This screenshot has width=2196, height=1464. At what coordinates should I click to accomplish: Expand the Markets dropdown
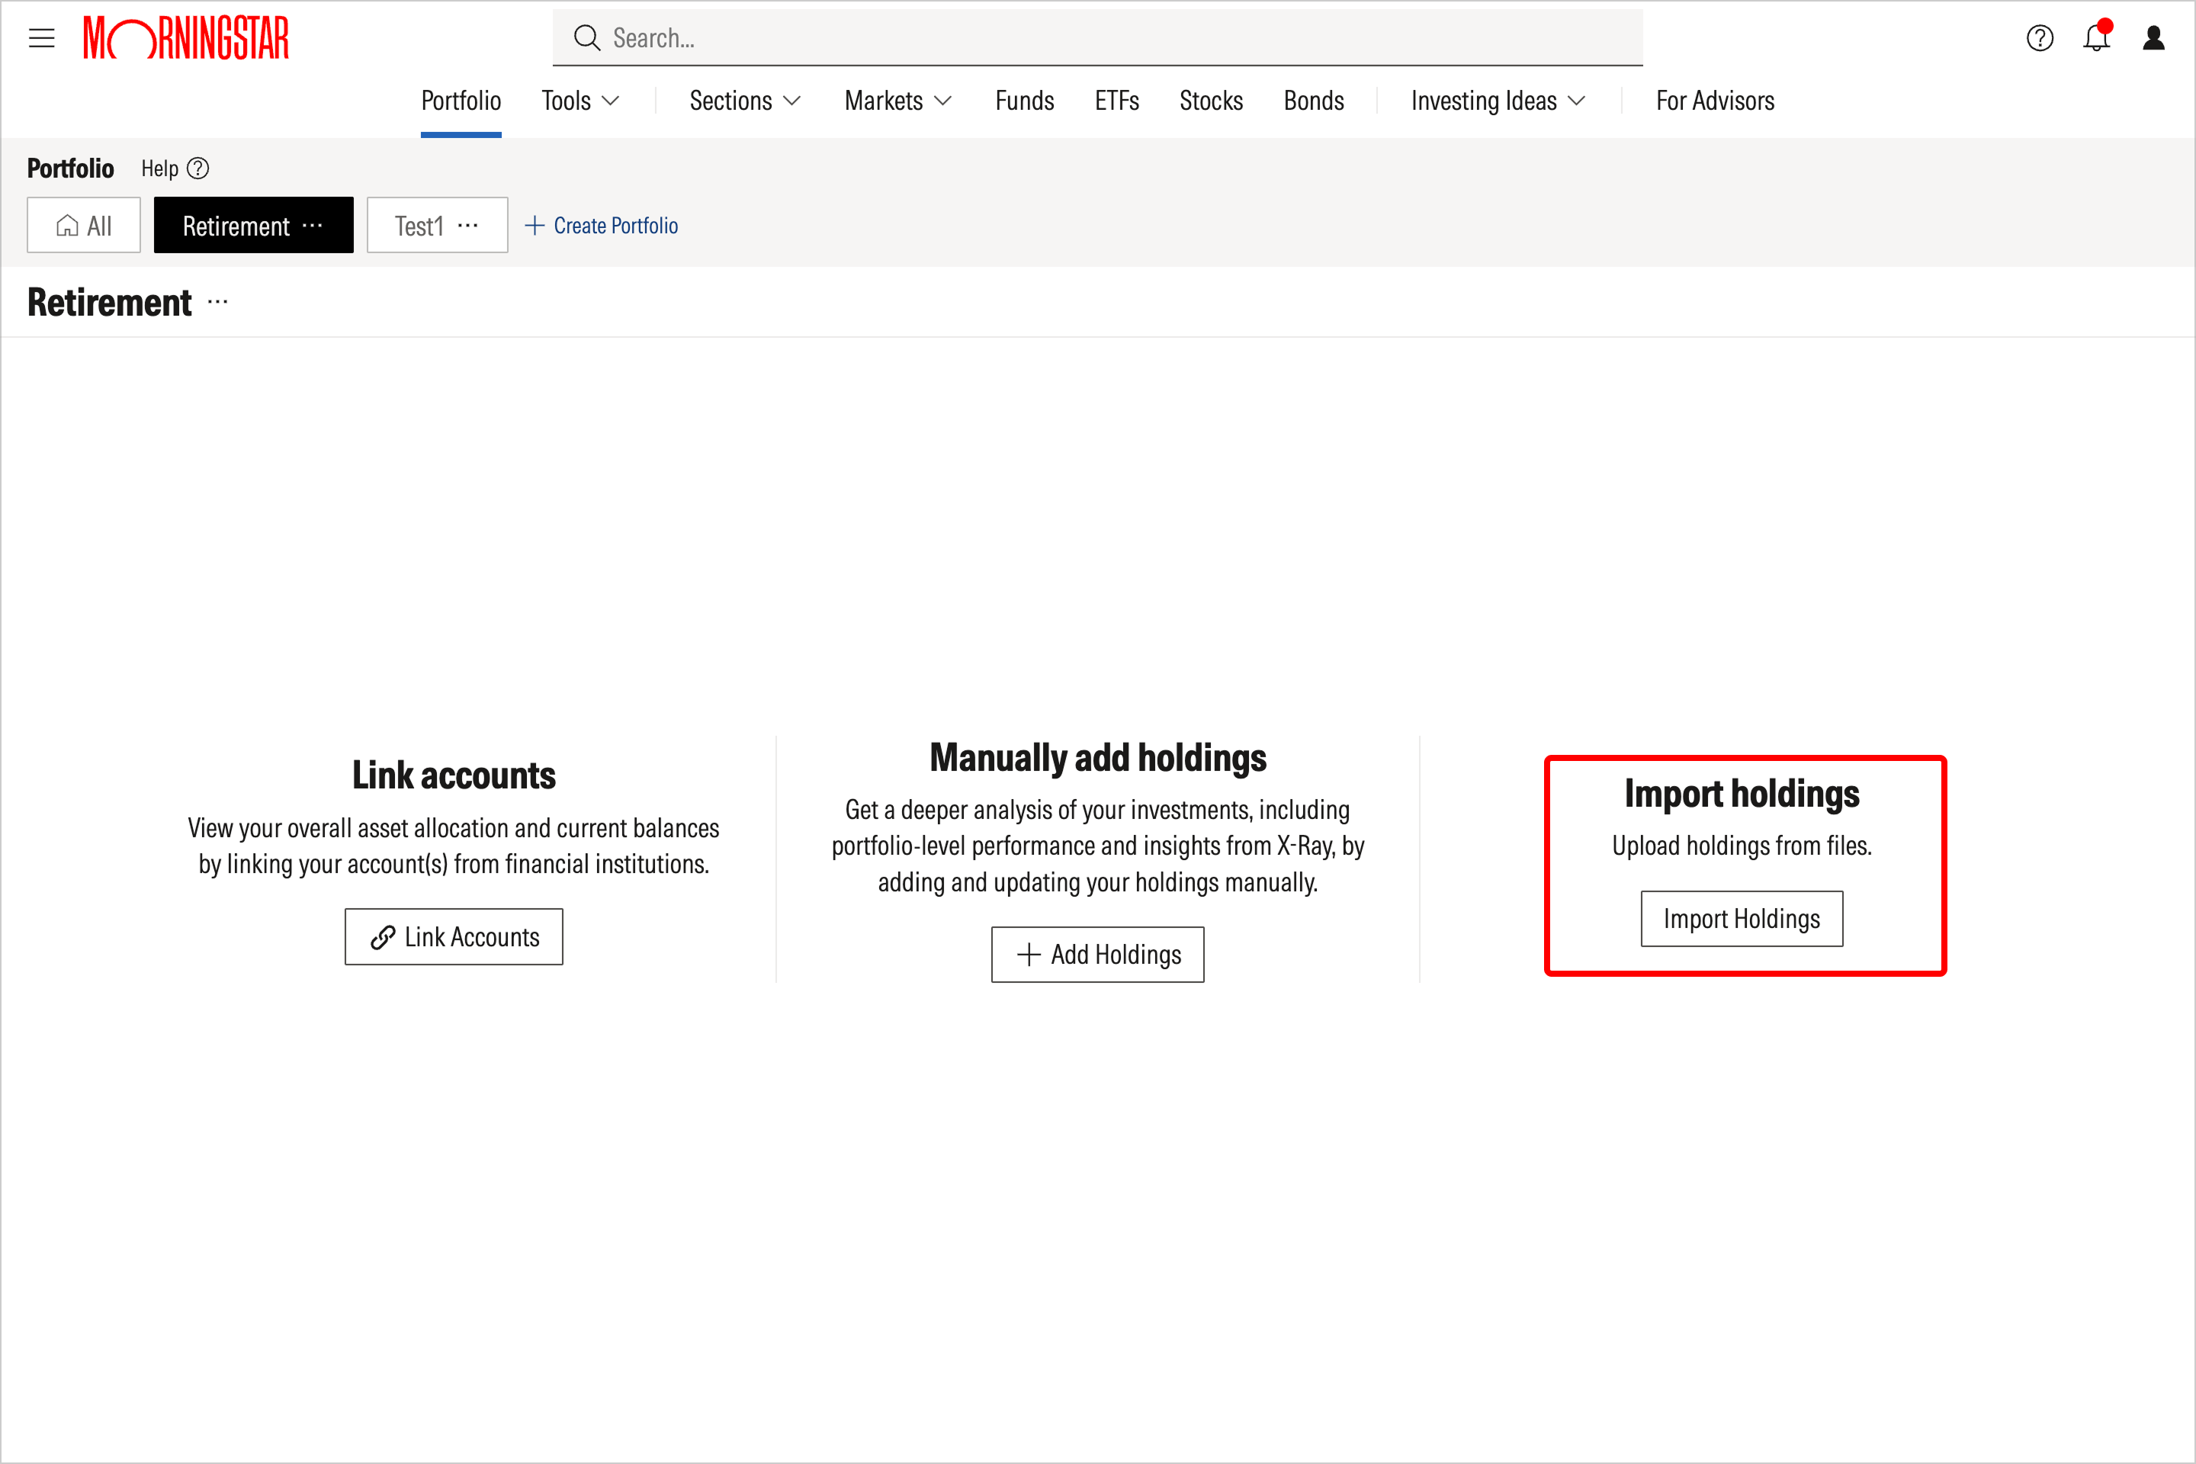point(898,101)
